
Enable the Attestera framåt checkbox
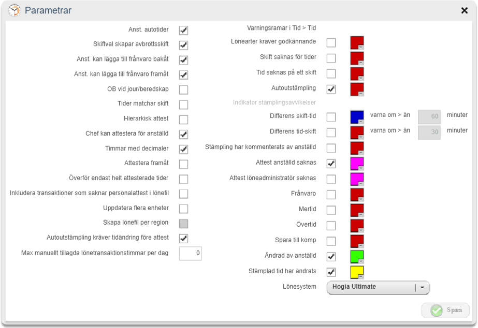click(183, 164)
